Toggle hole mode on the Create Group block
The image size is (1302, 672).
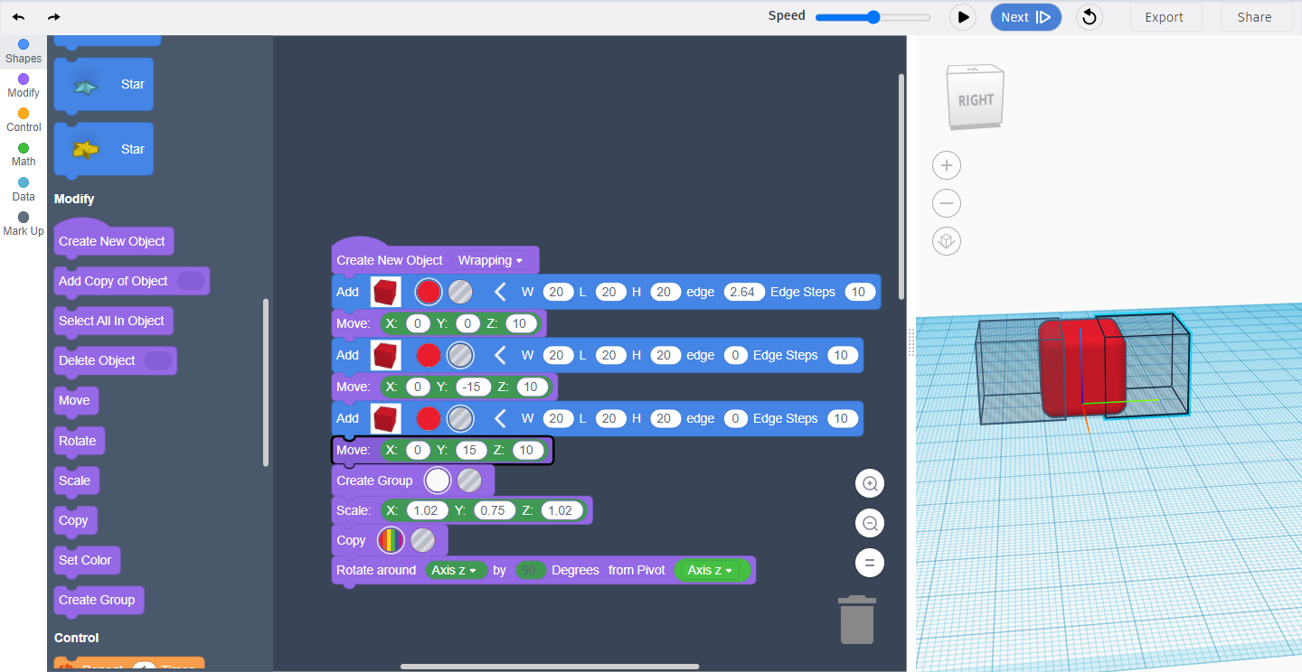(469, 481)
